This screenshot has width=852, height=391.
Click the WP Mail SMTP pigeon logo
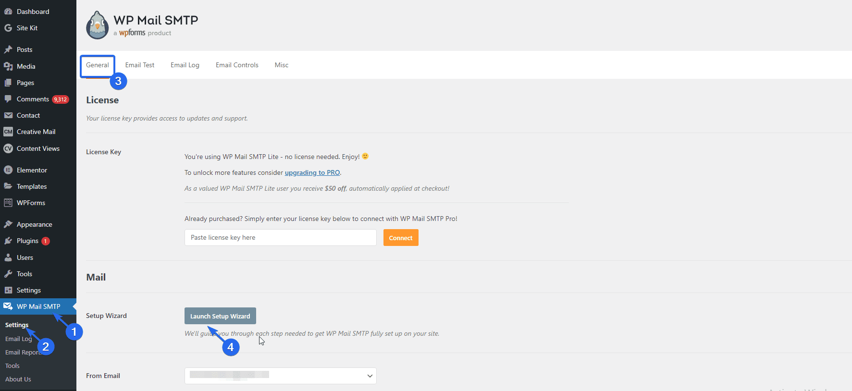click(x=98, y=25)
